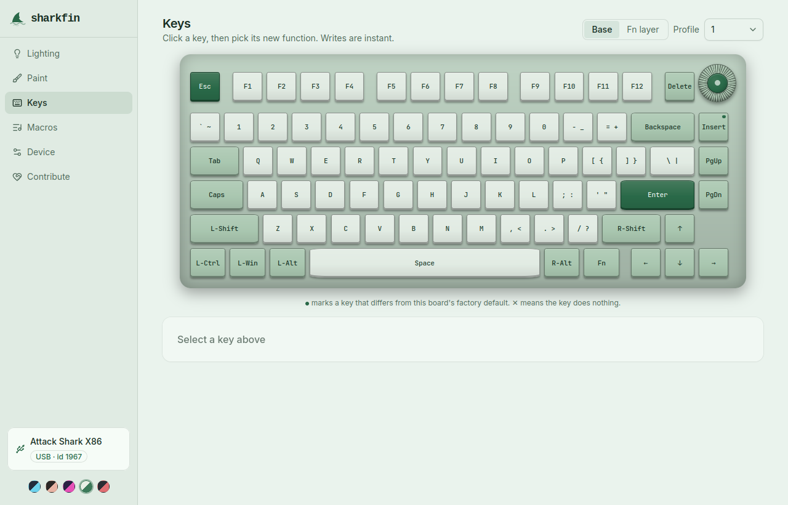Select the Tab key
Image resolution: width=788 pixels, height=505 pixels.
click(214, 161)
